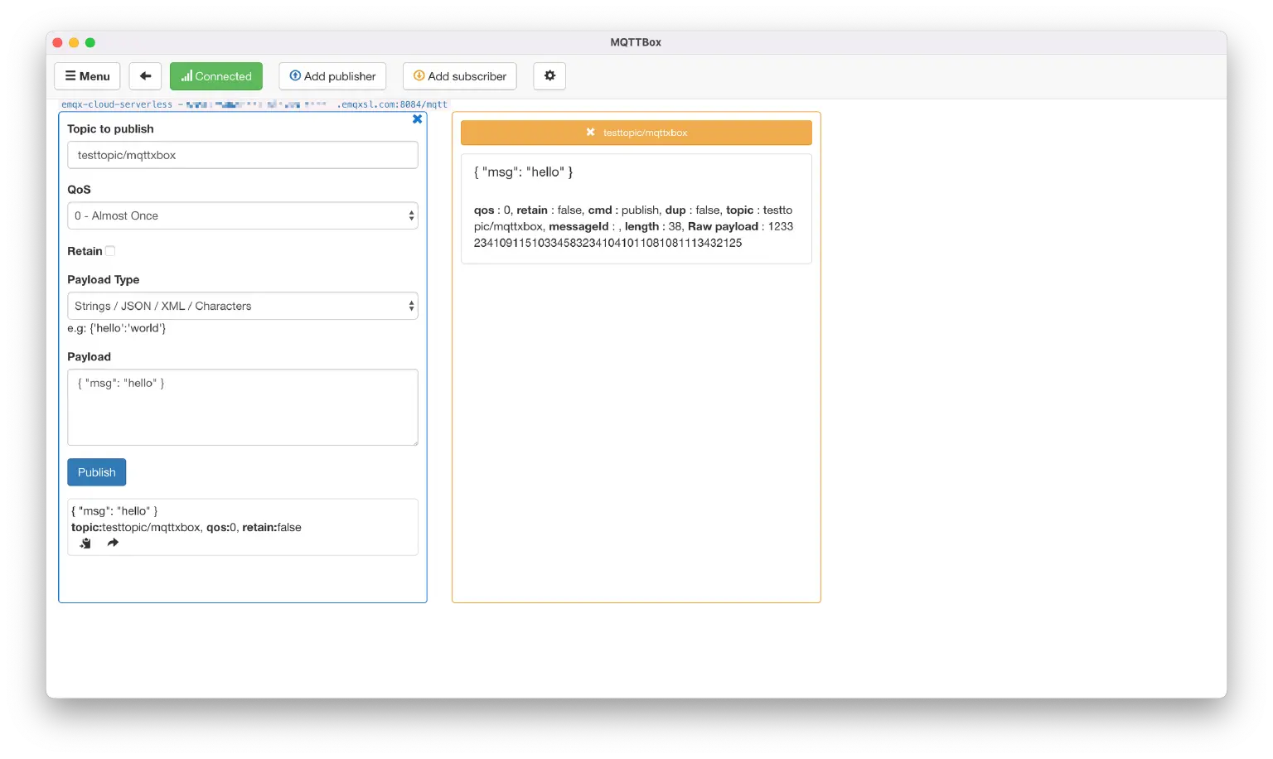Open the QoS dropdown
This screenshot has width=1273, height=759.
(x=243, y=215)
